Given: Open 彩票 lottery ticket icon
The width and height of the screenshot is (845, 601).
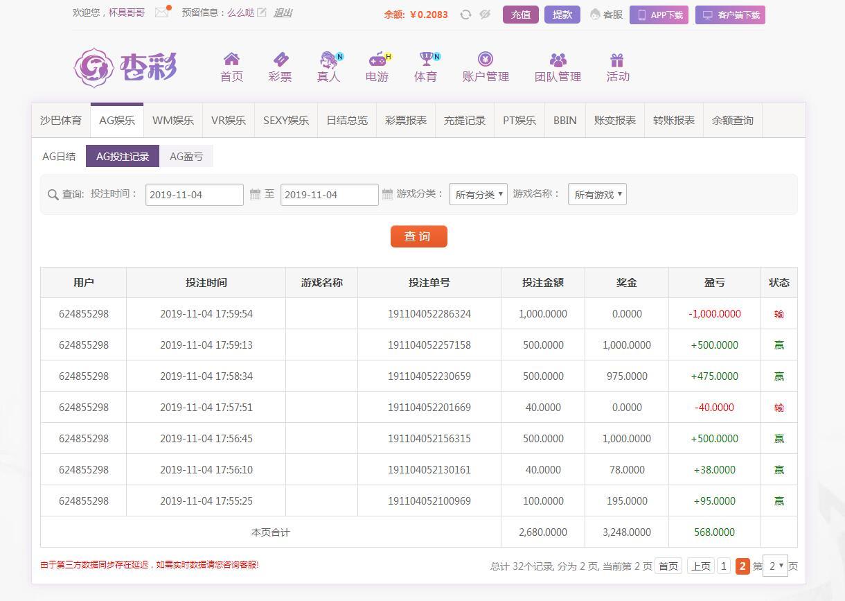Looking at the screenshot, I should click(x=281, y=60).
